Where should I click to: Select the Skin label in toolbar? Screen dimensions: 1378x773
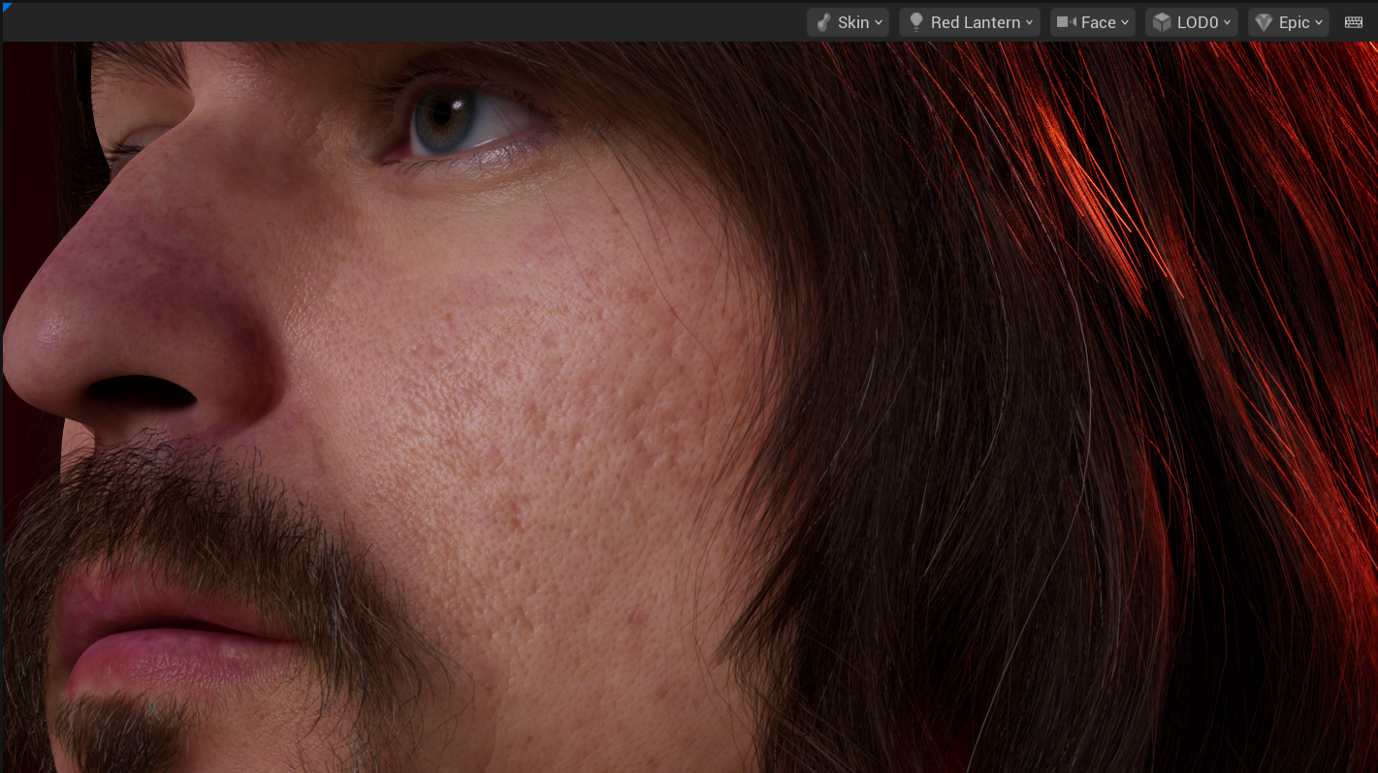click(x=853, y=22)
